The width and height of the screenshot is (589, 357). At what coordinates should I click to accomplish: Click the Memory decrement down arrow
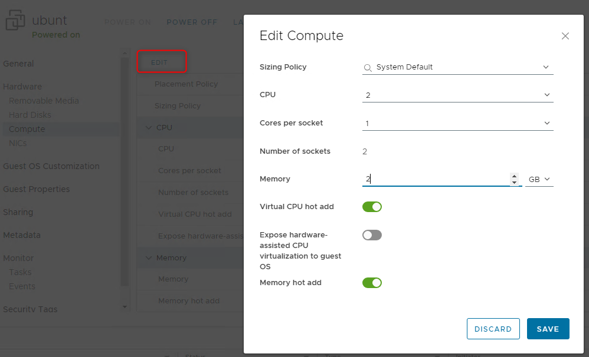[x=515, y=183]
